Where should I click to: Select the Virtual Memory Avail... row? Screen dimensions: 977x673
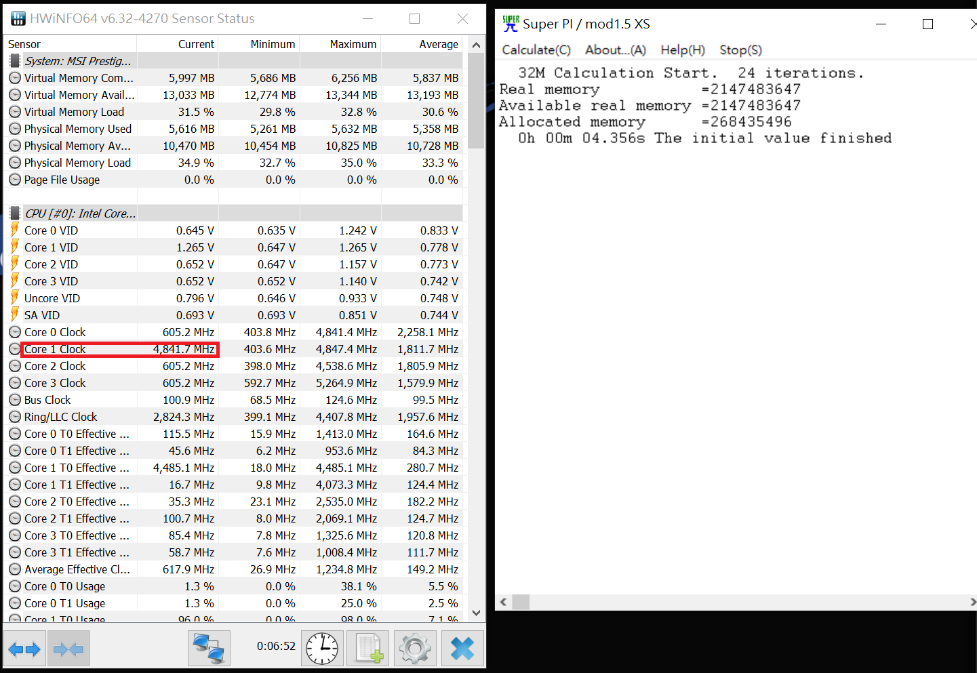coord(234,95)
